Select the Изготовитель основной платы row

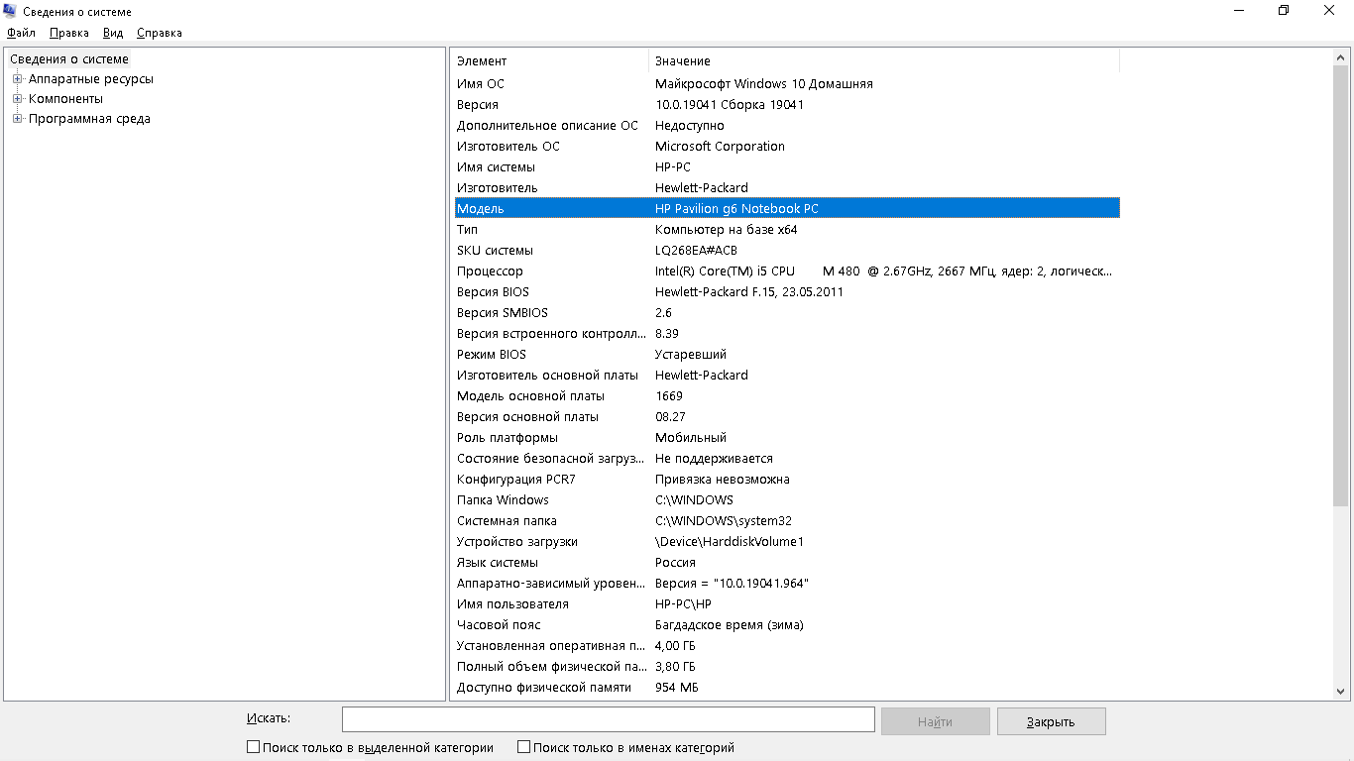pos(787,376)
